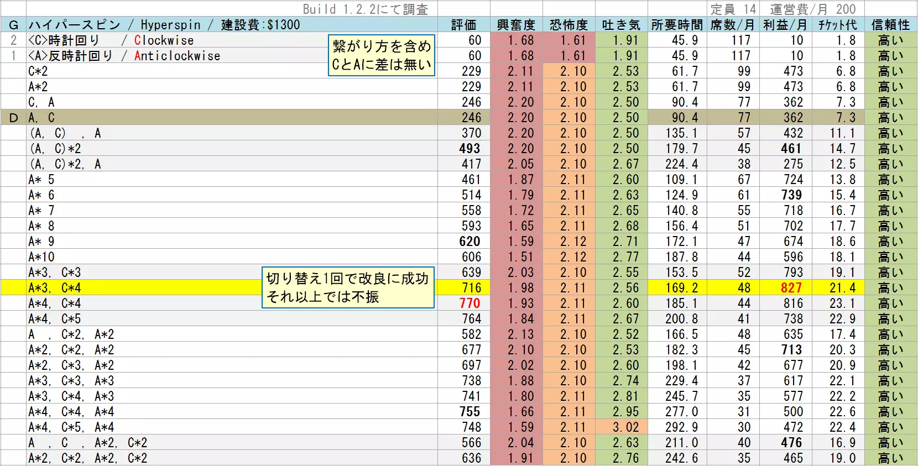Click the 'C, A' row label

pos(41,102)
